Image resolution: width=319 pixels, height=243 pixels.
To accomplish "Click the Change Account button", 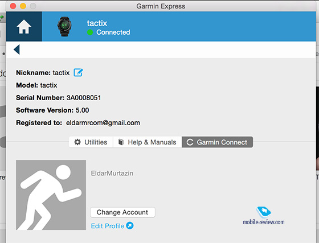I will tap(122, 212).
